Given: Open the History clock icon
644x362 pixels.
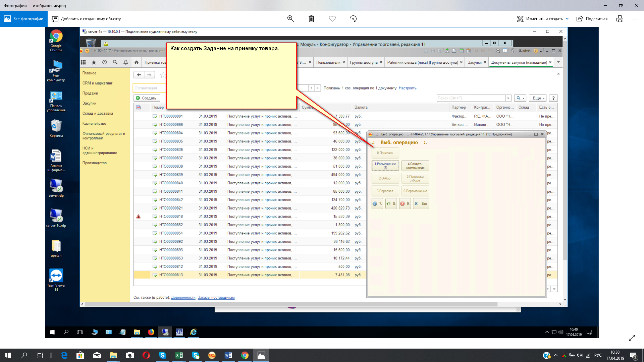Looking at the screenshot, I should click(104, 62).
